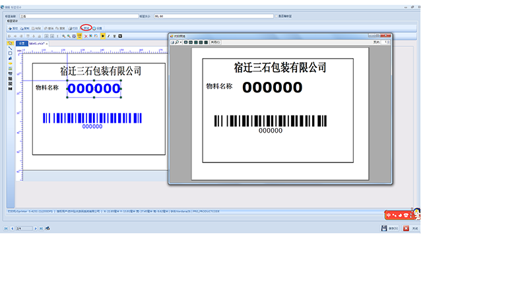Select the 物料名称 label text on canvas
Screen dimensions: 528x297
click(47, 88)
